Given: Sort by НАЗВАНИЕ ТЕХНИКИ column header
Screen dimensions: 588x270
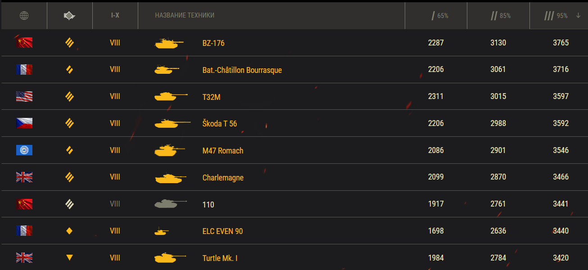Looking at the screenshot, I should (x=185, y=15).
